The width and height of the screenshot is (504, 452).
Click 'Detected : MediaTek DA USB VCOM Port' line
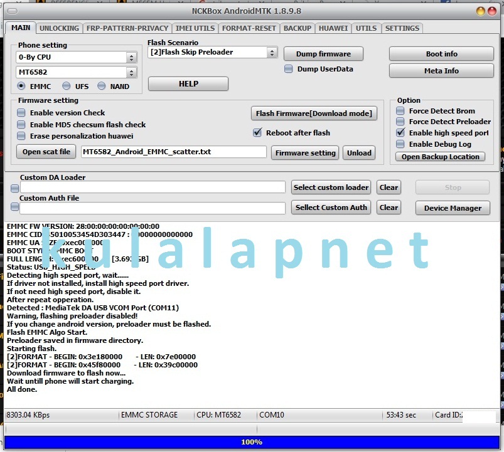93,308
